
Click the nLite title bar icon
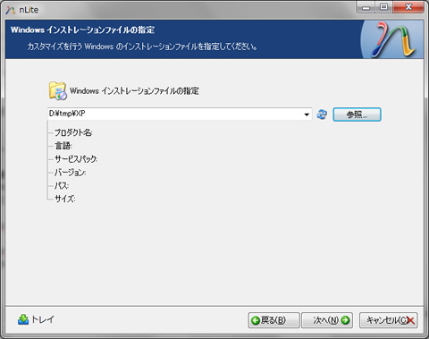tap(11, 10)
